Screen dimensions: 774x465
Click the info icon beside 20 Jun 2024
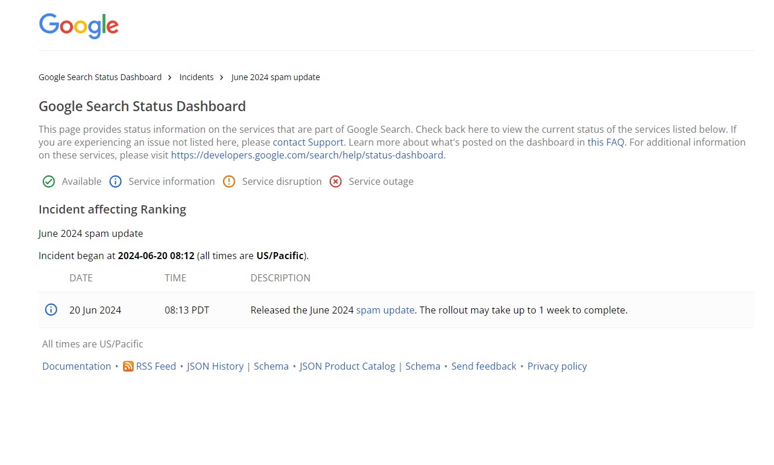coord(51,310)
